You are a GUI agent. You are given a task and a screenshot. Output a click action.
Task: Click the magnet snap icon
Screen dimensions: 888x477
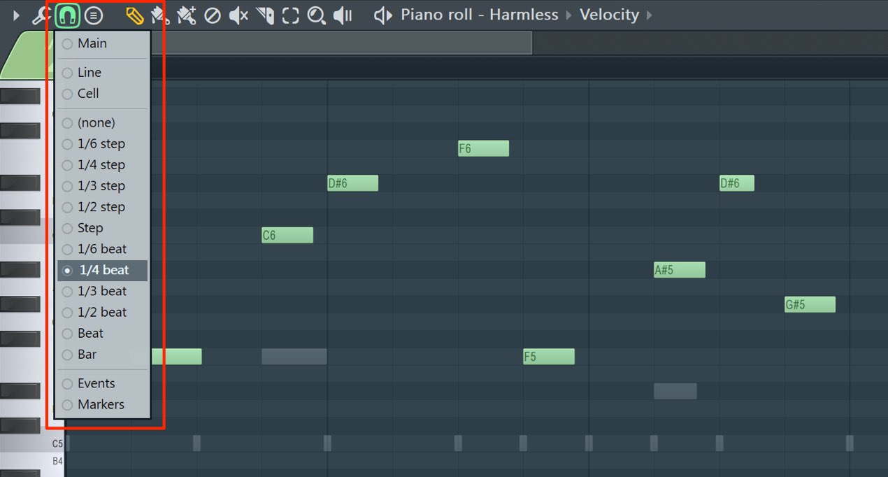(x=67, y=15)
